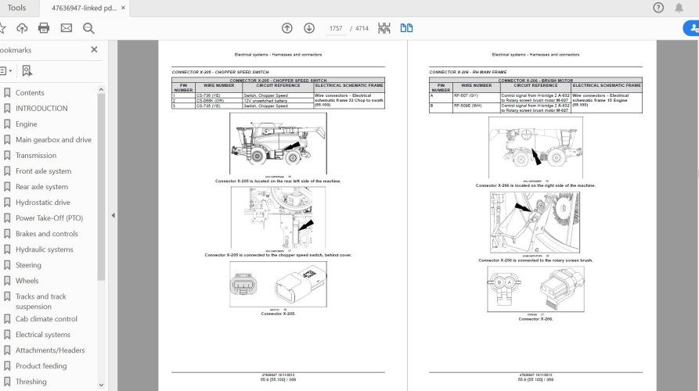Click the bookmarks panel scrollbar thumb
Screen dimensions: 699x391
click(x=101, y=187)
